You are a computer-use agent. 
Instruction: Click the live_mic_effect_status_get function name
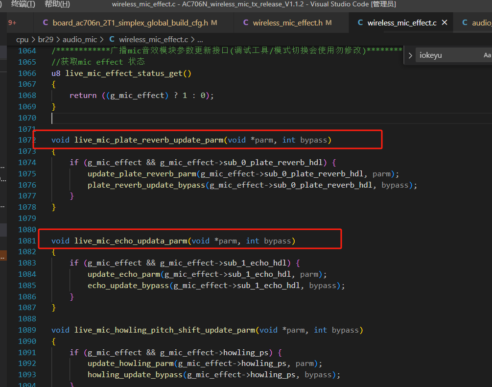click(x=124, y=73)
